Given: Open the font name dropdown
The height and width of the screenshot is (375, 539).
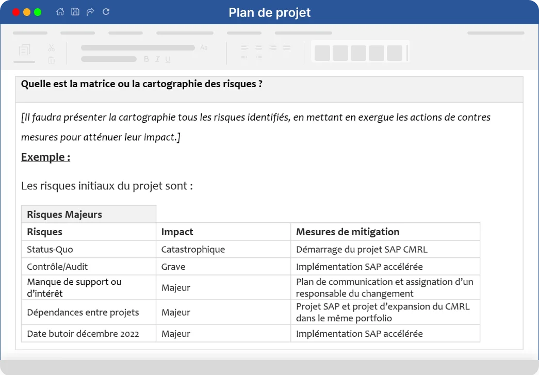Looking at the screenshot, I should 137,47.
